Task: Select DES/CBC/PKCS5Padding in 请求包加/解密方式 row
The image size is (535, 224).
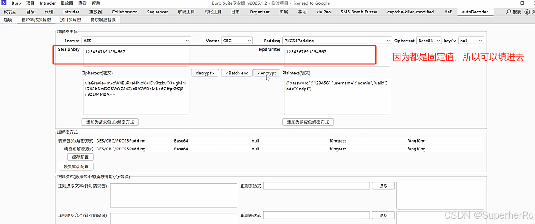Action: (121, 141)
